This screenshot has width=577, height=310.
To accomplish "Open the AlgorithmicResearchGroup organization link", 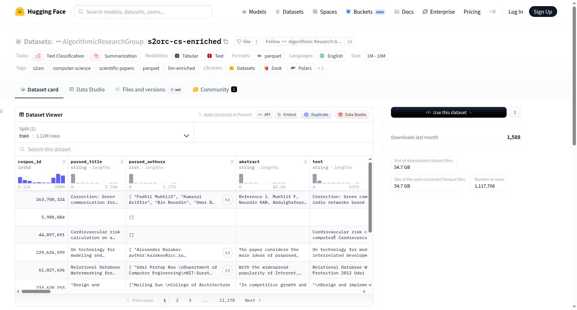I will click(103, 41).
